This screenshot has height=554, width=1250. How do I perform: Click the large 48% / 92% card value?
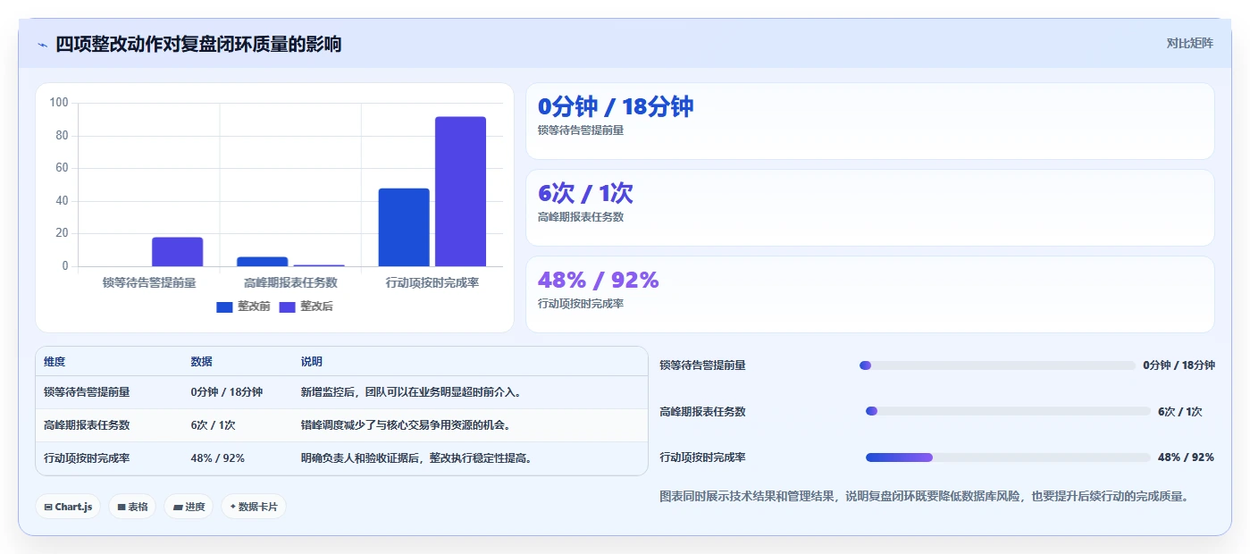tap(598, 280)
